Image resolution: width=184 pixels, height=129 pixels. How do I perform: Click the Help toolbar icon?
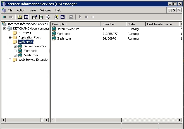(x=56, y=17)
